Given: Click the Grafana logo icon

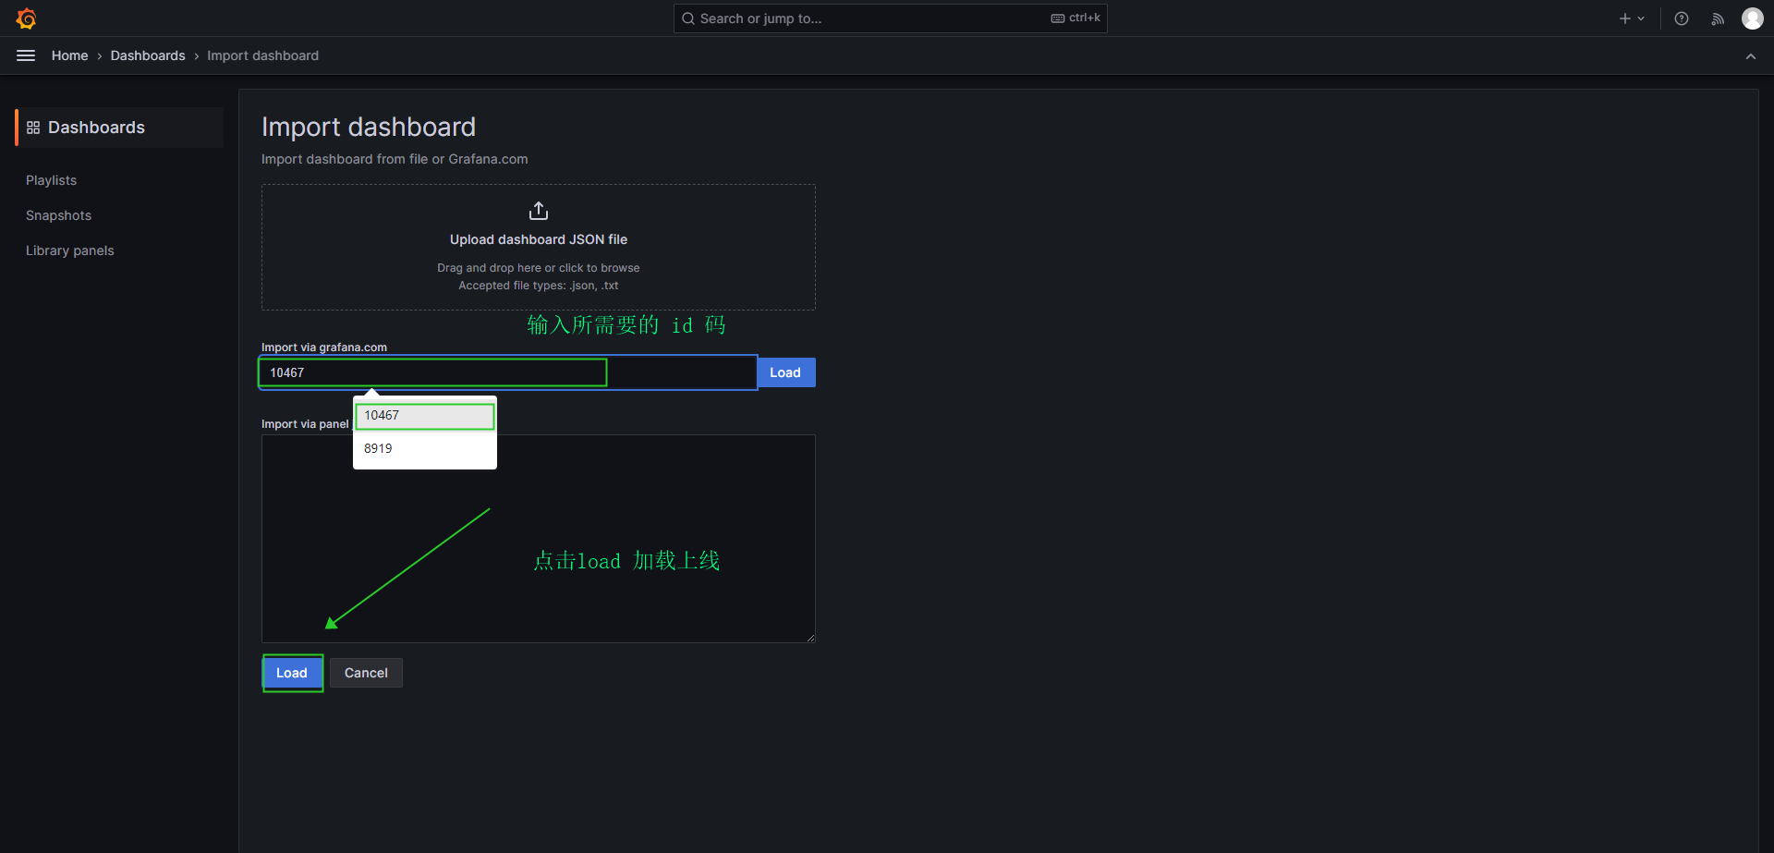Looking at the screenshot, I should click(x=26, y=18).
